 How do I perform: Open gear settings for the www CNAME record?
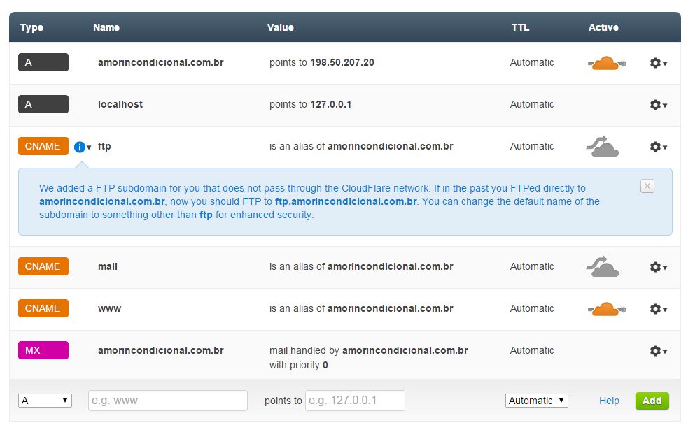658,309
